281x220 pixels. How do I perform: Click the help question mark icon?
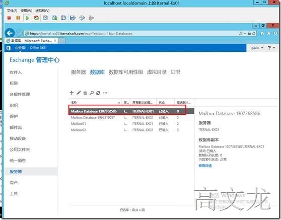click(x=269, y=48)
